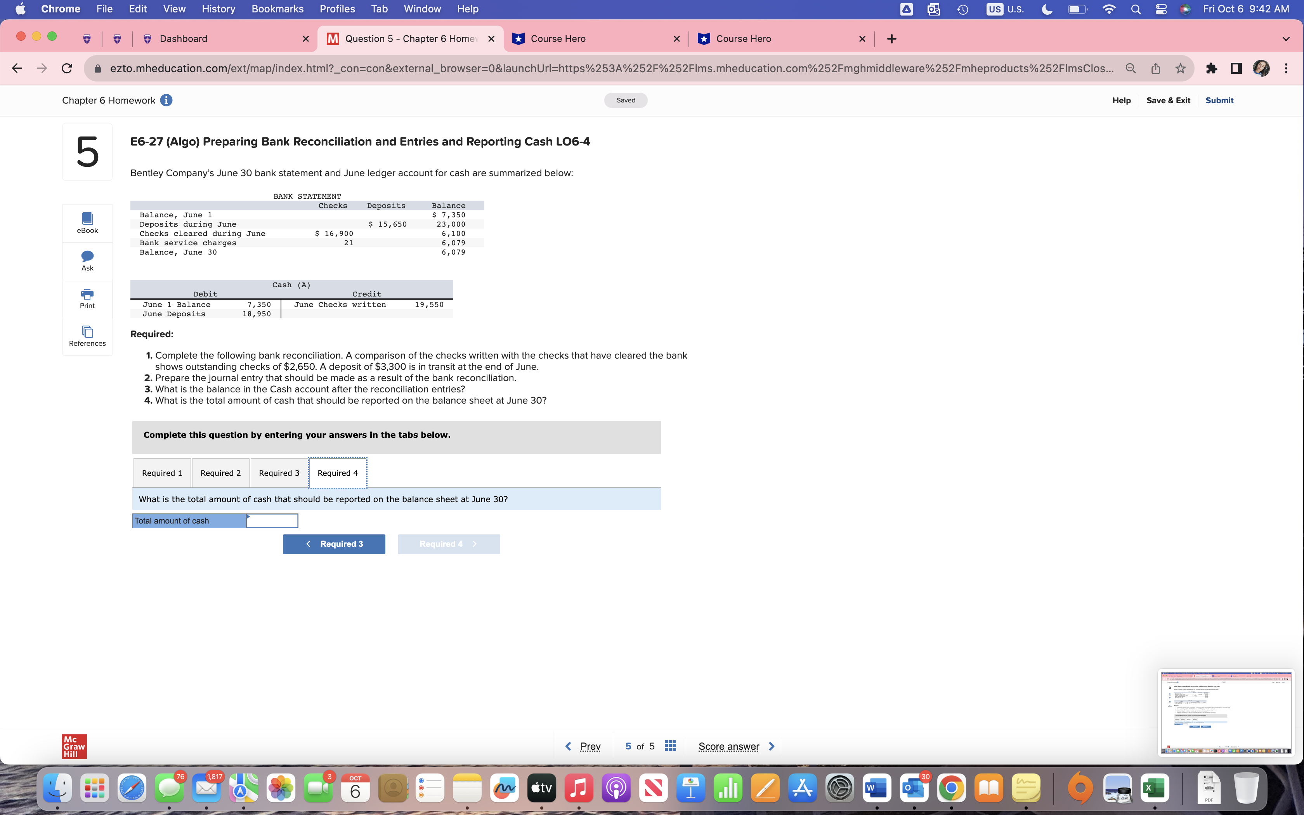Open the question grid navigator icon
The height and width of the screenshot is (815, 1304).
point(670,746)
